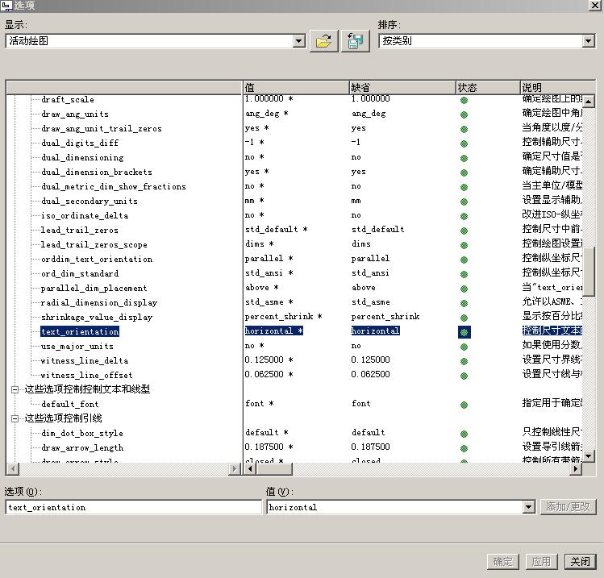Click the options dialog title bar icon
This screenshot has width=604, height=578.
tap(6, 6)
